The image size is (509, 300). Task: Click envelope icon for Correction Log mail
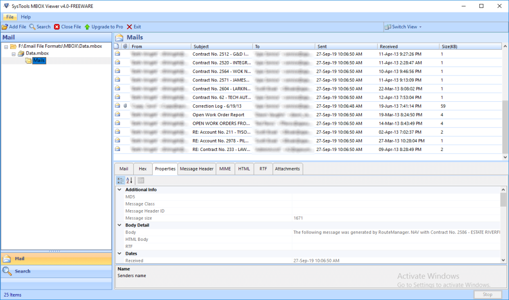117,106
